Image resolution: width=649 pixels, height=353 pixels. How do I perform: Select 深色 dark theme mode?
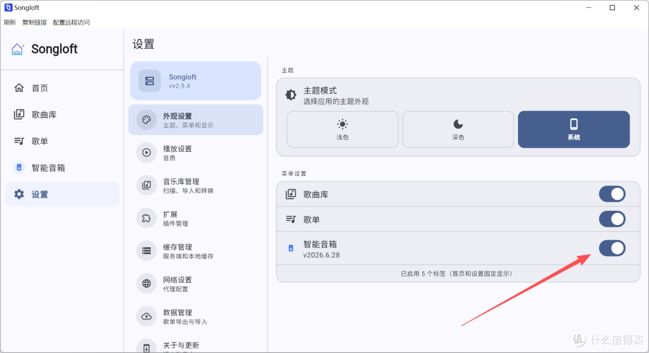click(x=458, y=130)
